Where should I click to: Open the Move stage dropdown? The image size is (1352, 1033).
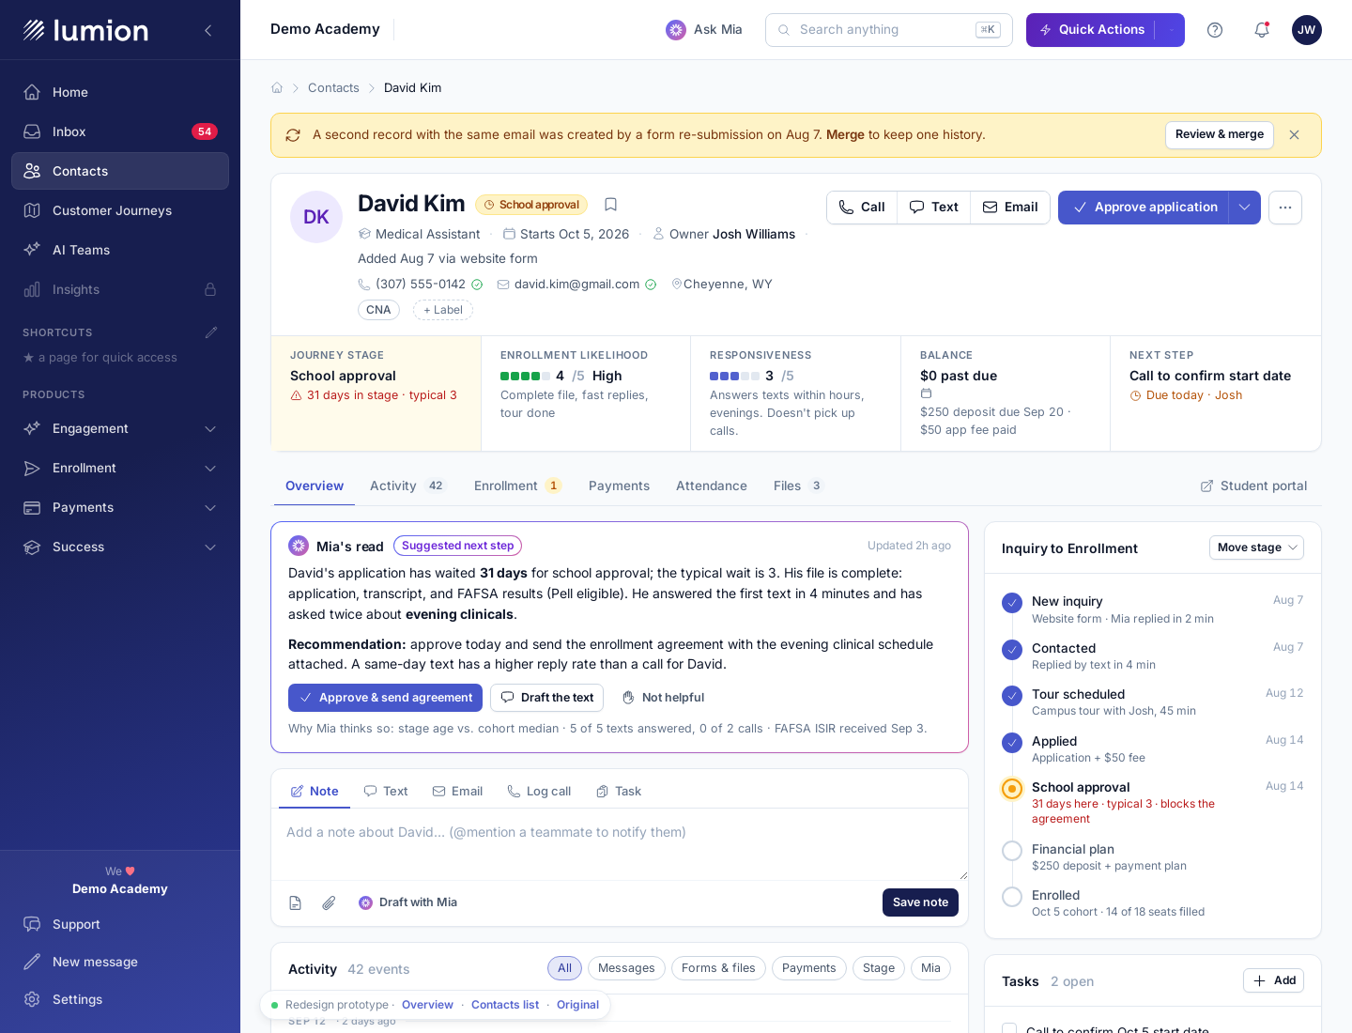pyautogui.click(x=1256, y=547)
